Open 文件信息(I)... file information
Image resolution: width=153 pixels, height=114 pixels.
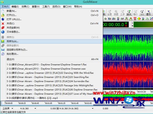[x=51, y=32]
